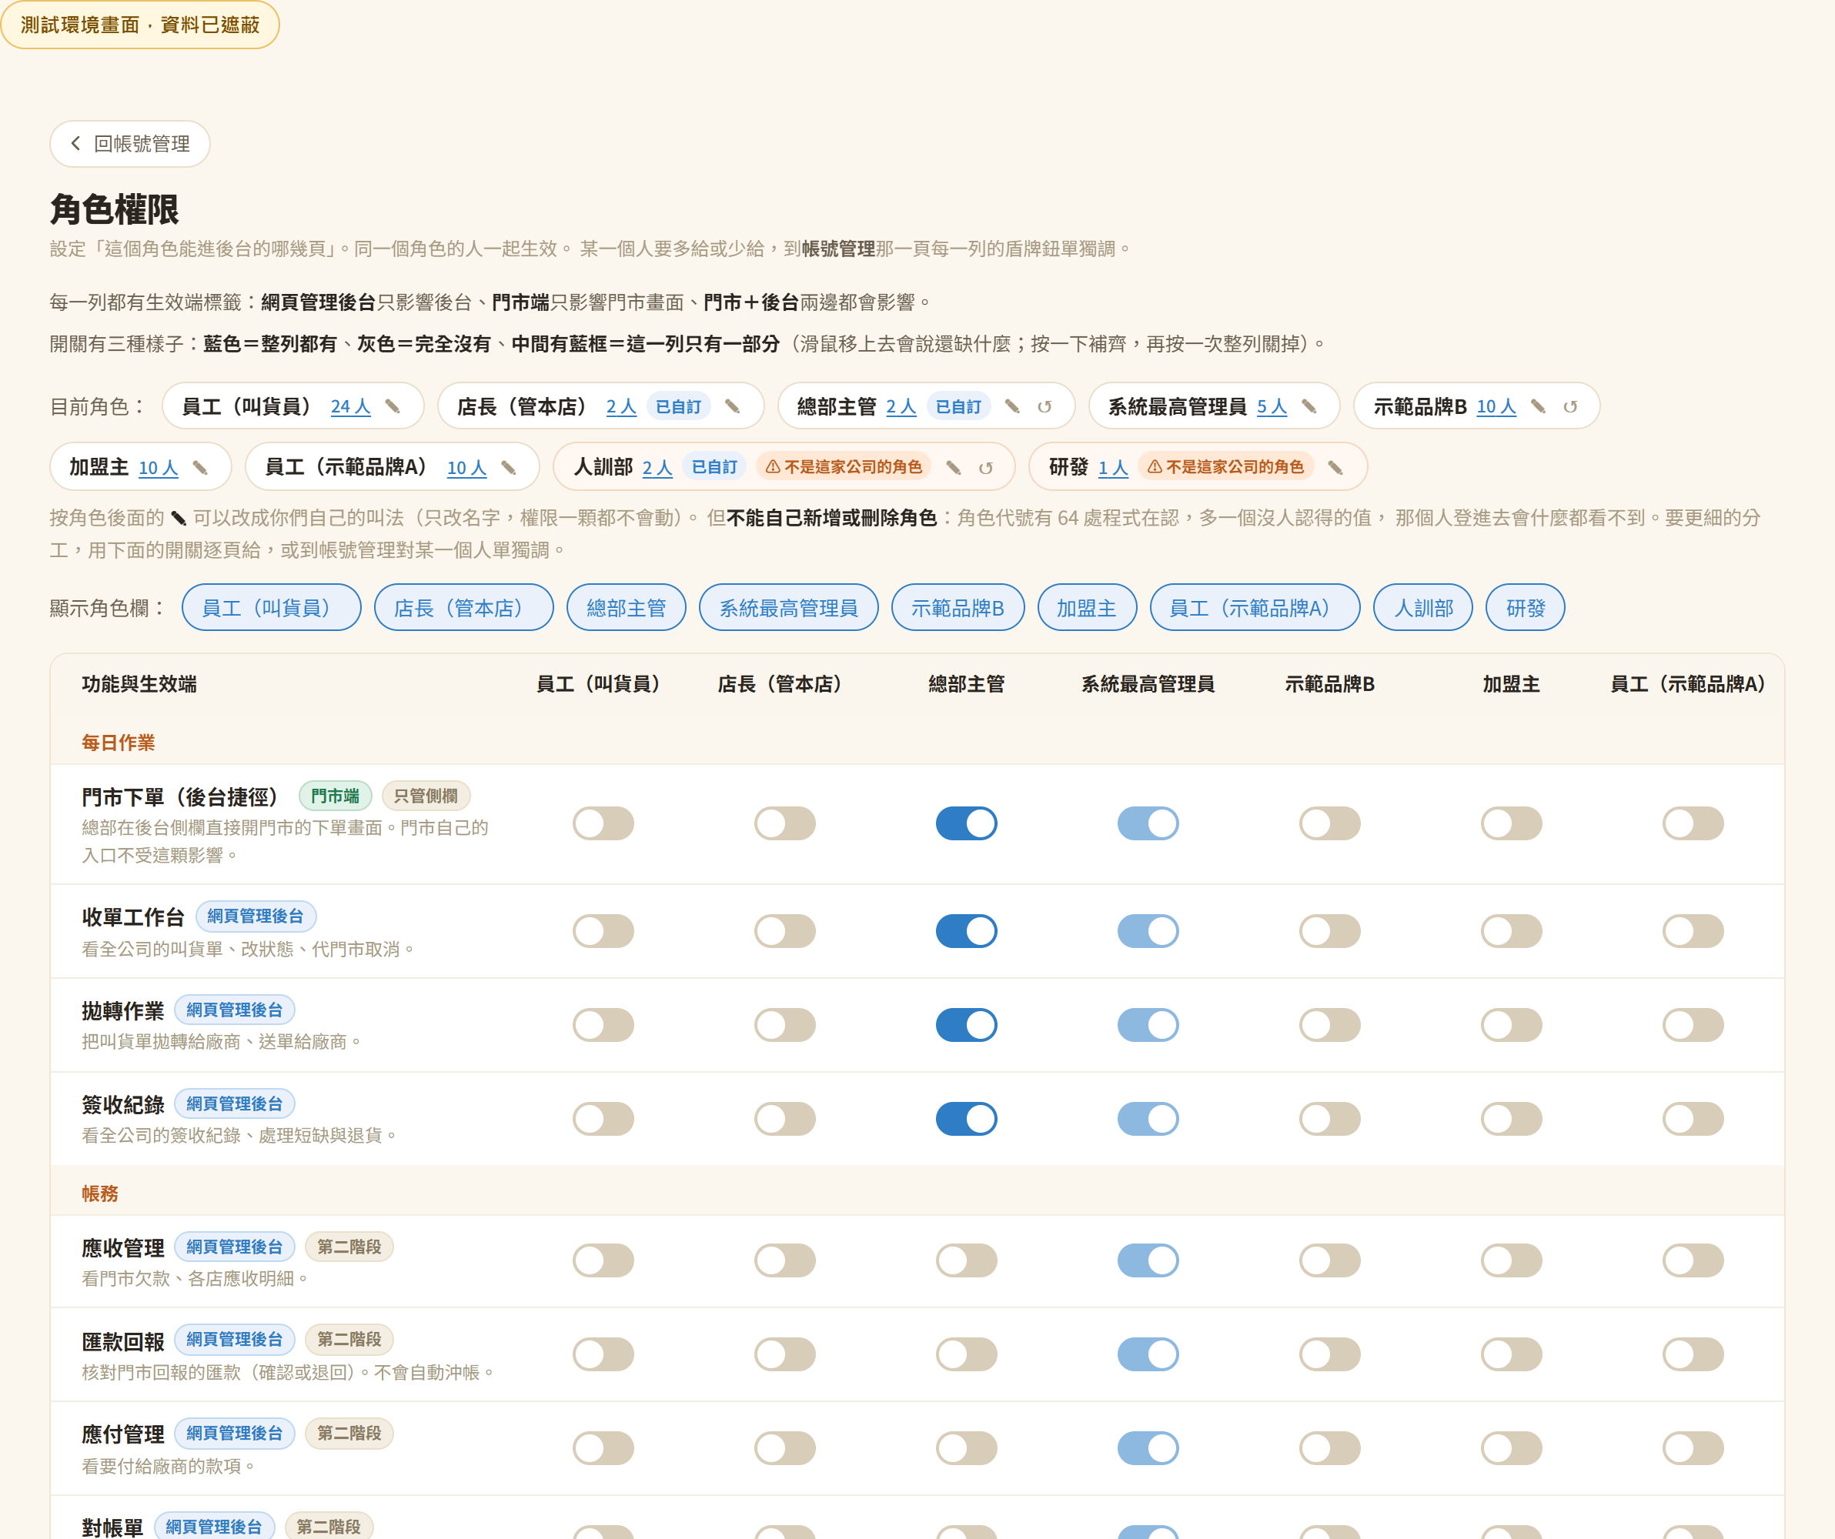This screenshot has width=1835, height=1539.
Task: Go back to 回帳號管理
Action: tap(130, 143)
